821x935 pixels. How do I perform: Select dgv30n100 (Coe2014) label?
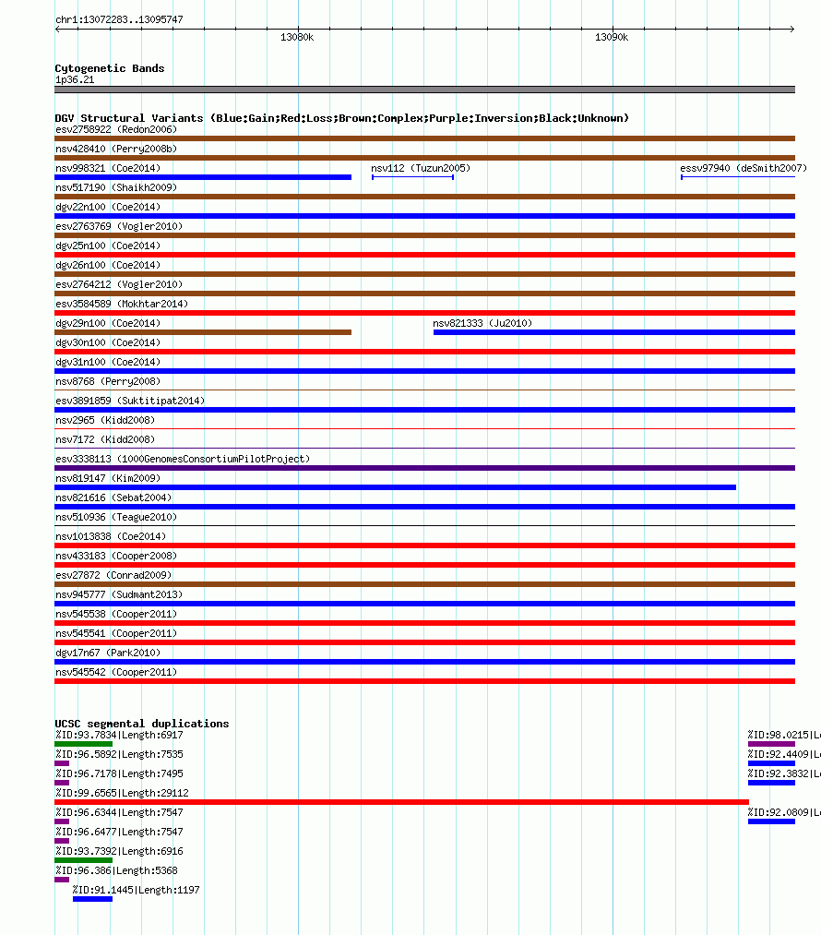(x=108, y=342)
